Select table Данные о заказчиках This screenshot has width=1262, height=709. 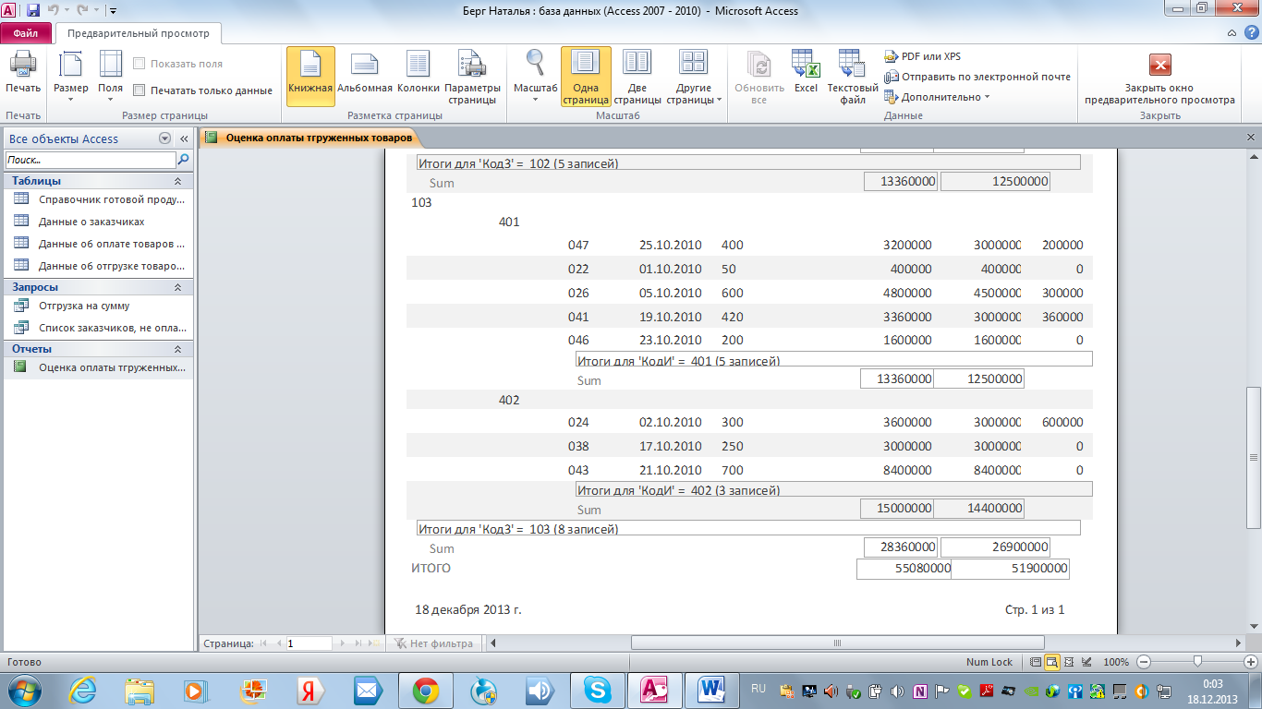99,222
